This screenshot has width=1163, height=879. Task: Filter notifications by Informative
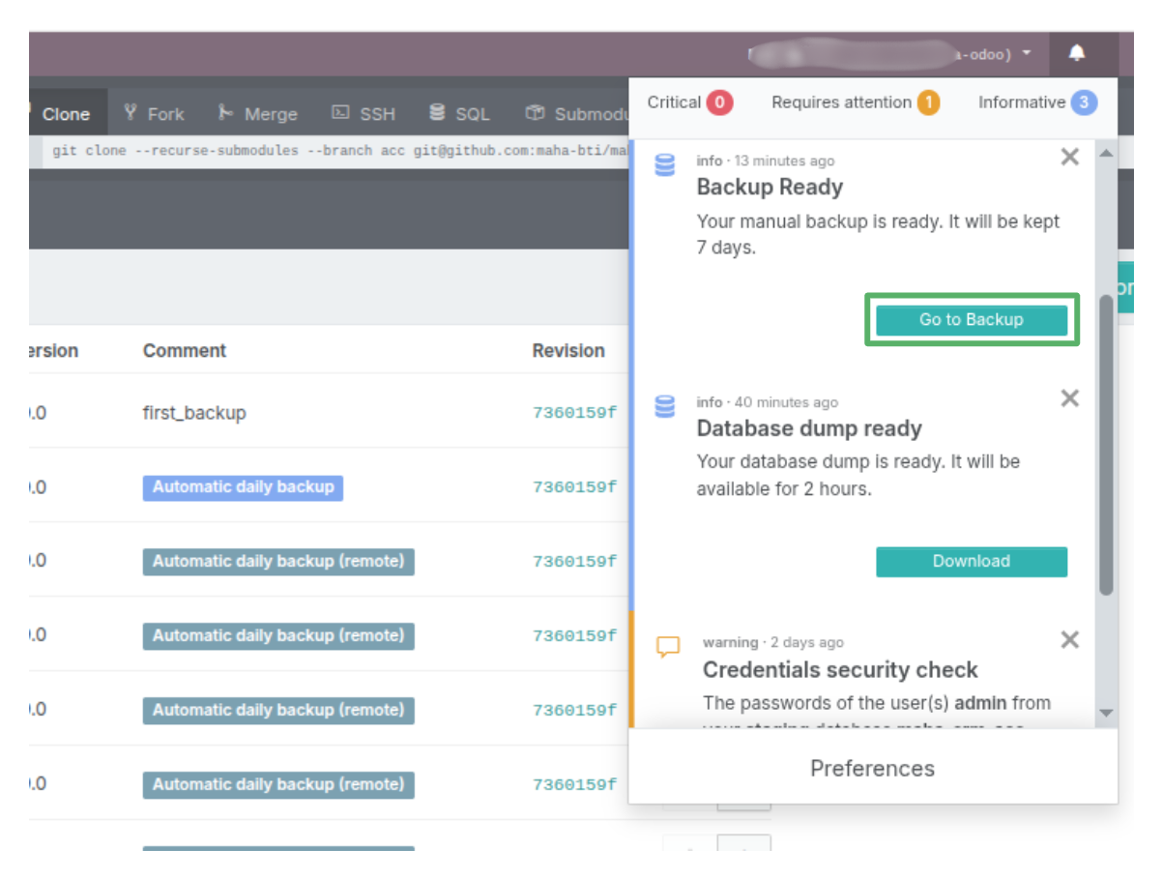[1036, 103]
